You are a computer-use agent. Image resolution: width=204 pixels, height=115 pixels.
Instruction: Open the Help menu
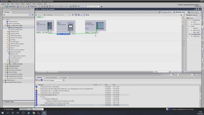point(45,4)
